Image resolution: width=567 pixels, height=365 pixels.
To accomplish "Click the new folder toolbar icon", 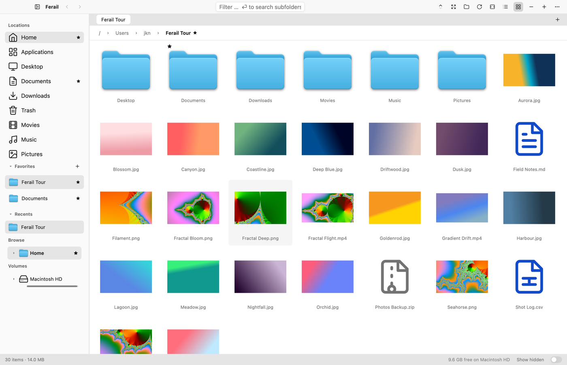I will 467,7.
